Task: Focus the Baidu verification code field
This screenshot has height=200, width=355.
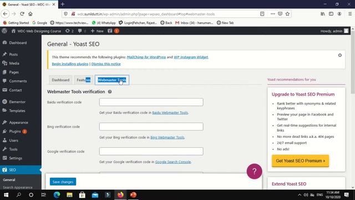Action: 151,102
